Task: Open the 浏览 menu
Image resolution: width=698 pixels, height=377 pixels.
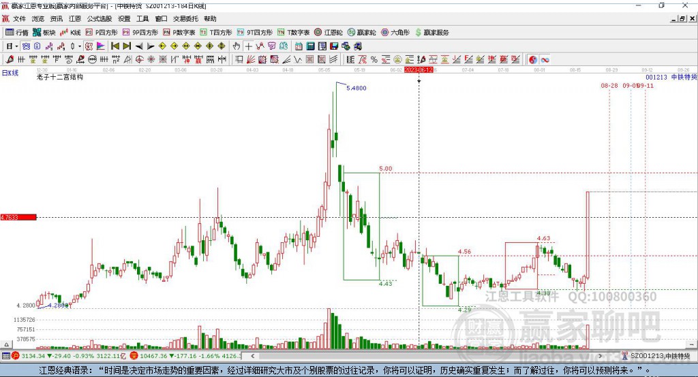Action: coord(38,18)
